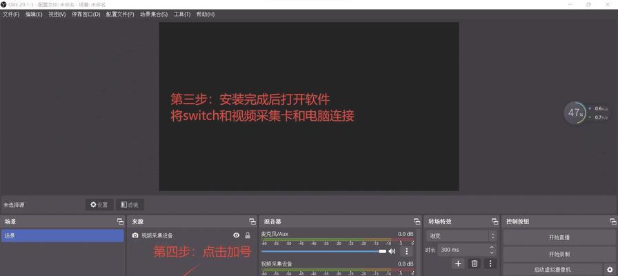Select the 场景 item in scenes list
618x276 pixels.
click(x=62, y=236)
